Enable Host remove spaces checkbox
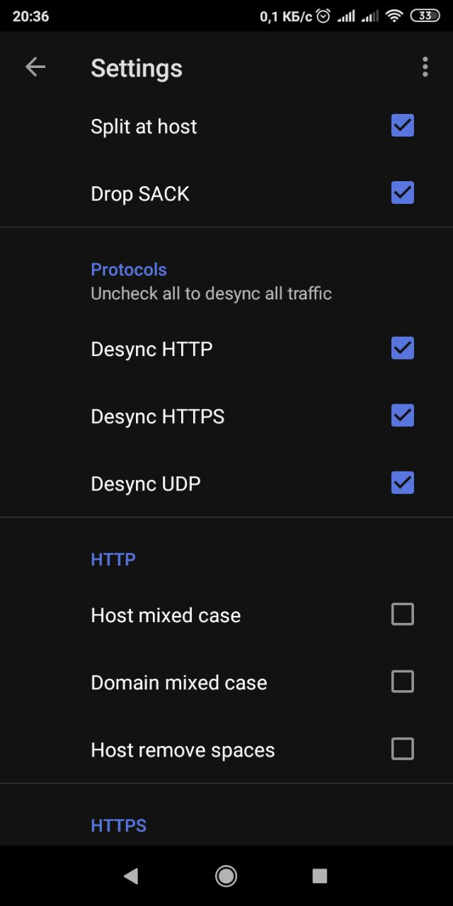Image resolution: width=453 pixels, height=906 pixels. (x=403, y=749)
